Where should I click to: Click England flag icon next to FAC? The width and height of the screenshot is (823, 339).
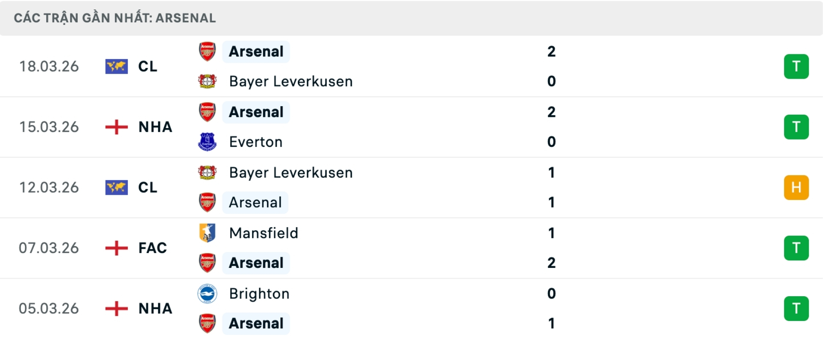[x=117, y=248]
